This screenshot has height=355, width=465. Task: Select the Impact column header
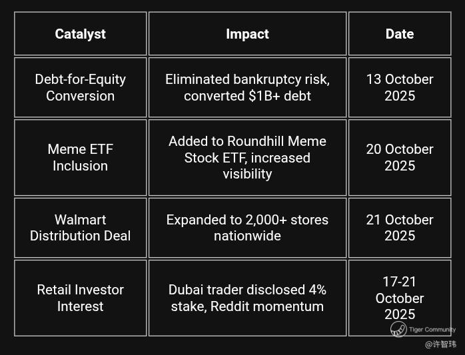[x=247, y=34]
